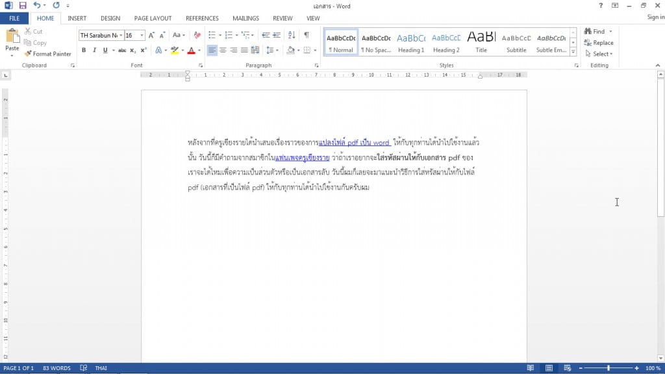Select the Format Painter tool
This screenshot has height=374, width=665.
(47, 54)
